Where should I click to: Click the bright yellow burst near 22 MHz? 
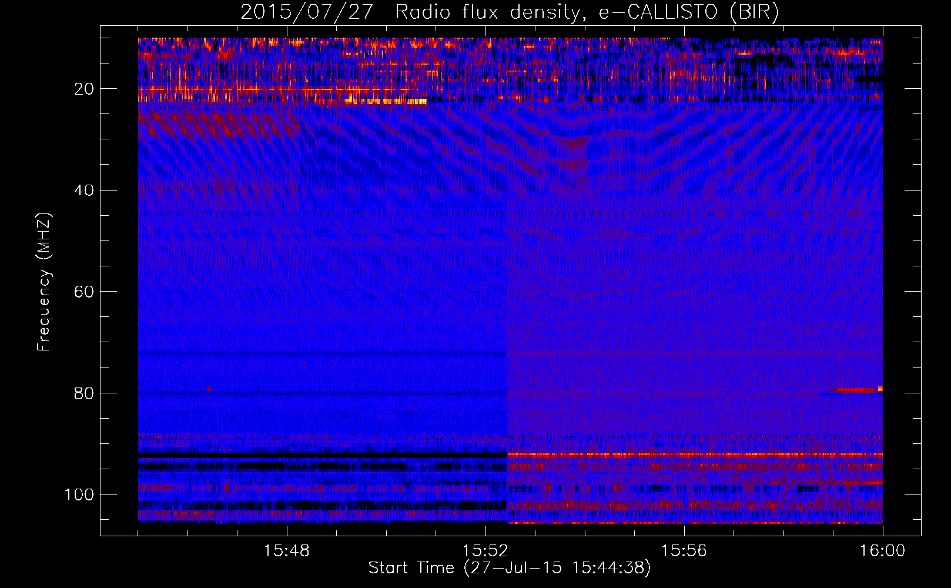(386, 101)
